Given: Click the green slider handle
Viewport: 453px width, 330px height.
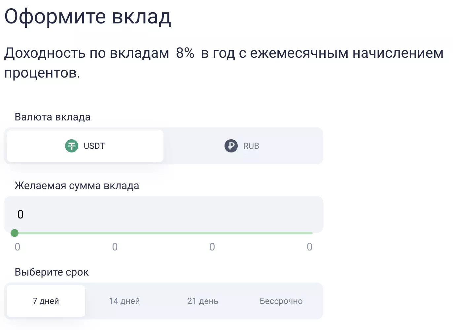Looking at the screenshot, I should [x=15, y=233].
